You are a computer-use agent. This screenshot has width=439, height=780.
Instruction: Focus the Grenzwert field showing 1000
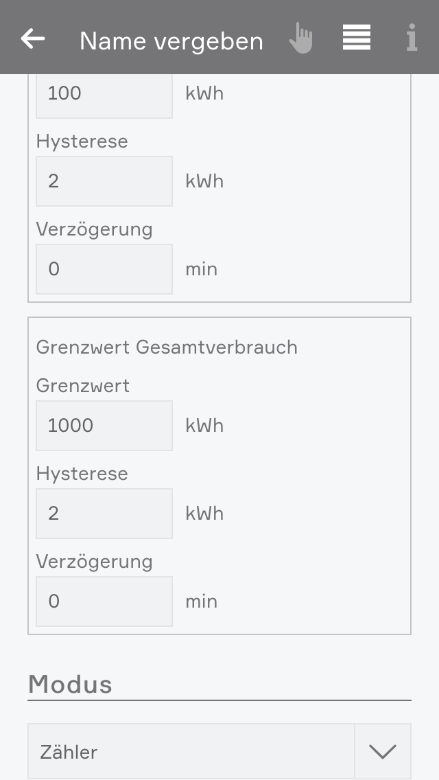pyautogui.click(x=104, y=426)
